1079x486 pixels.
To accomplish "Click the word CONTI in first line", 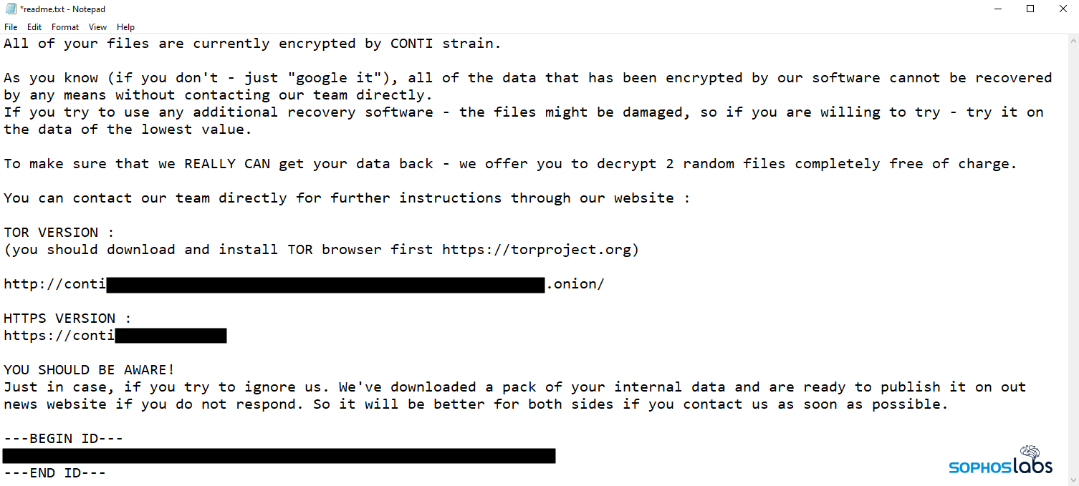I will click(x=412, y=44).
